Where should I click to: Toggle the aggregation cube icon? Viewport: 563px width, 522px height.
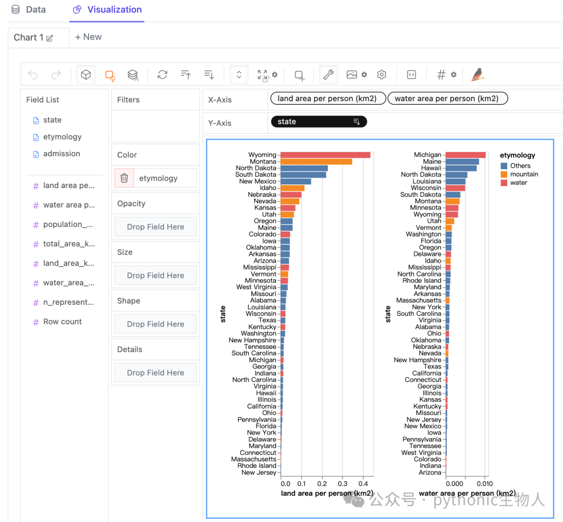pos(86,74)
